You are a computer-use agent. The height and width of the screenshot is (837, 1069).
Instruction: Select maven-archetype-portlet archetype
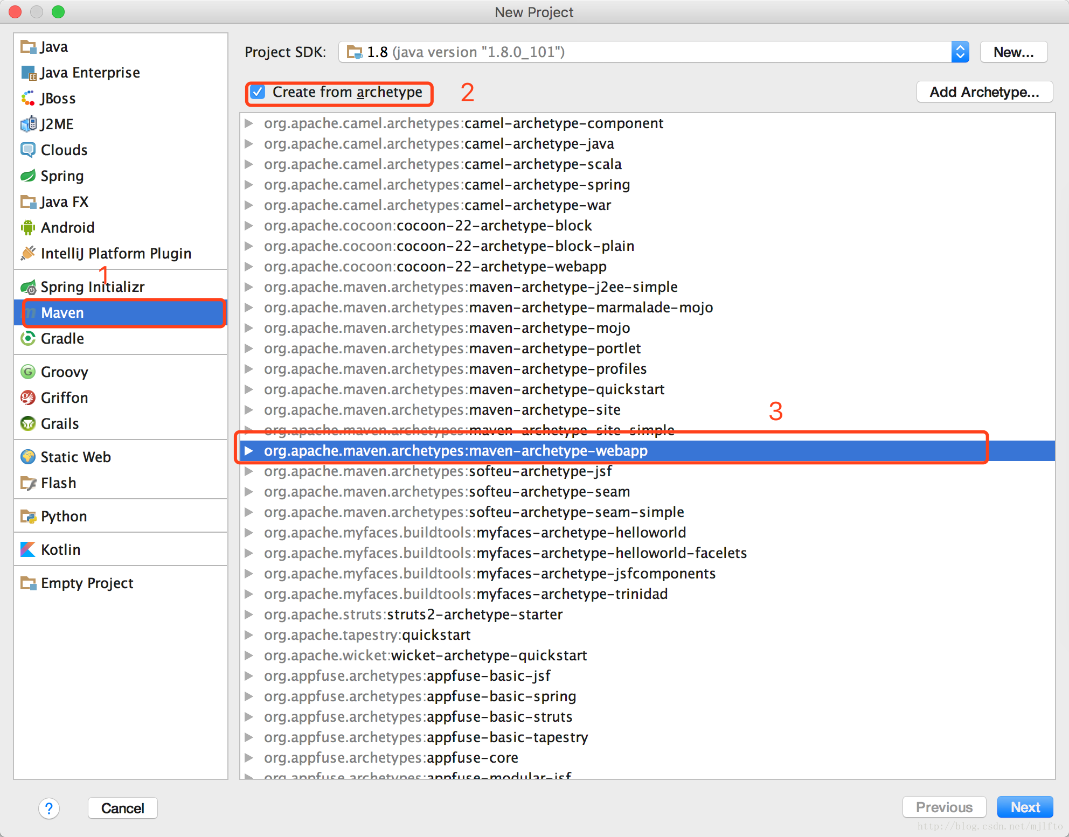click(x=647, y=348)
